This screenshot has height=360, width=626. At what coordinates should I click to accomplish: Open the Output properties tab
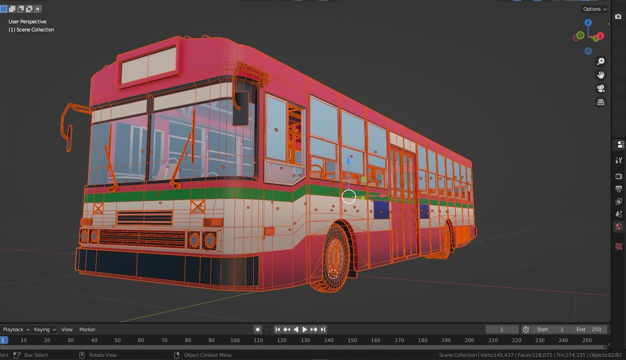(618, 189)
